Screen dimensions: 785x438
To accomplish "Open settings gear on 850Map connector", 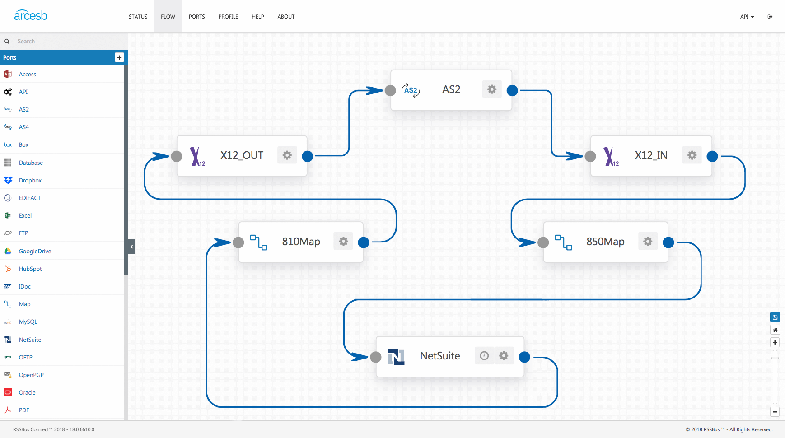I will (648, 242).
